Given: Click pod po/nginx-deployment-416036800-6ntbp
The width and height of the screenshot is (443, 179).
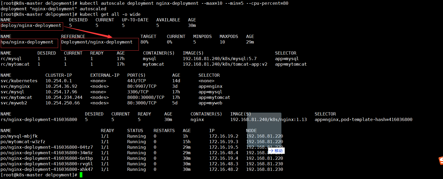Looking at the screenshot, I should click(x=47, y=158).
